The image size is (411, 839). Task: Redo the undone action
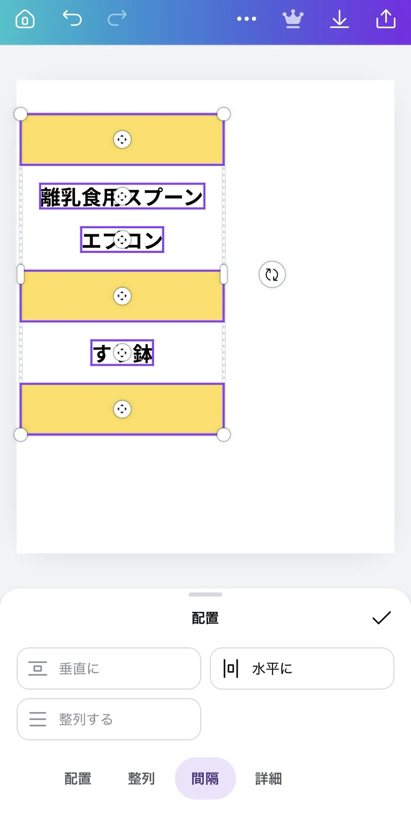click(117, 18)
